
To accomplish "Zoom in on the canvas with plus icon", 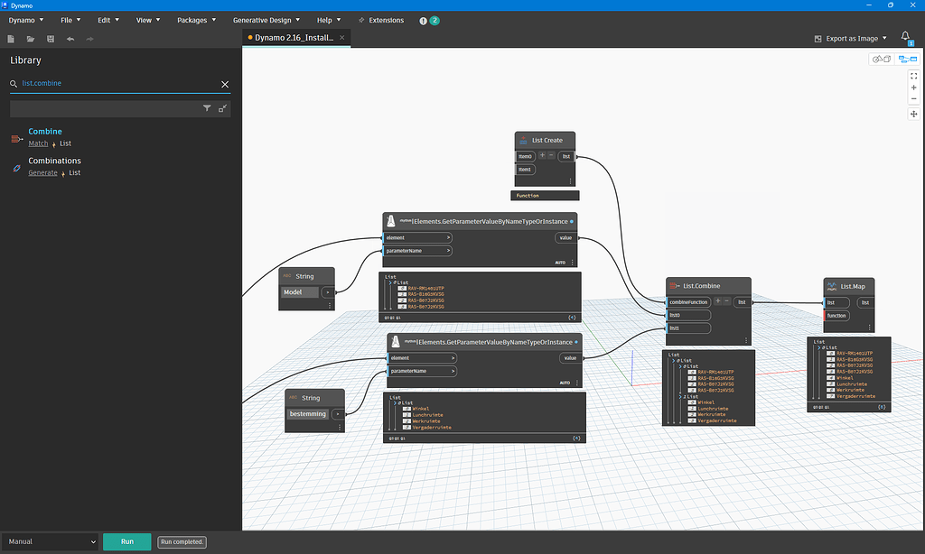I will (x=913, y=88).
